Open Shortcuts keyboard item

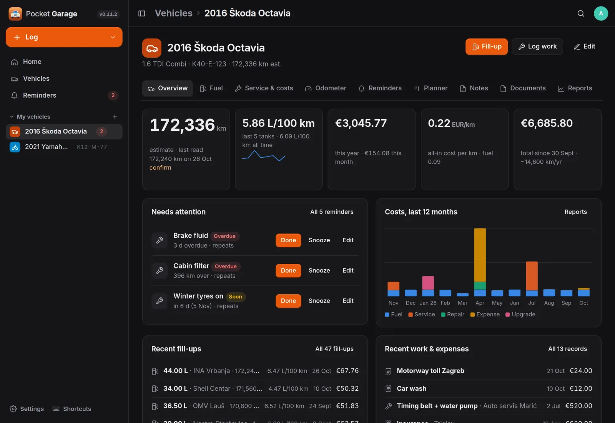[72, 409]
